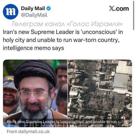Screen dimensions: 135x136
Task: Click the tweet headline about the Supreme Leader
Action: pos(63,40)
